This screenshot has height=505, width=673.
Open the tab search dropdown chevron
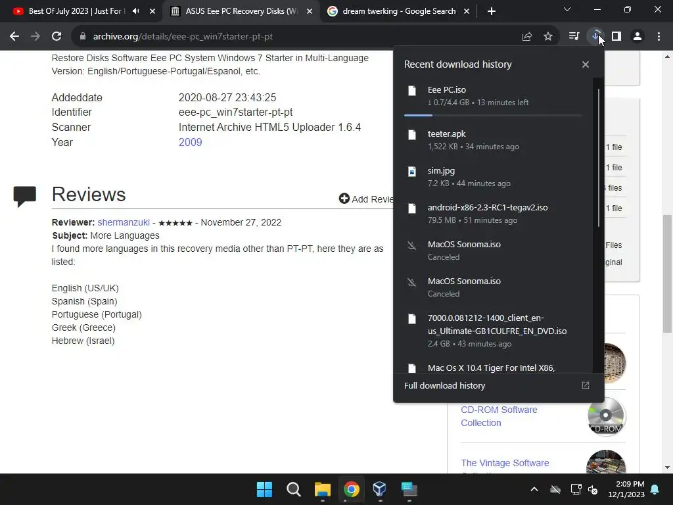tap(567, 9)
